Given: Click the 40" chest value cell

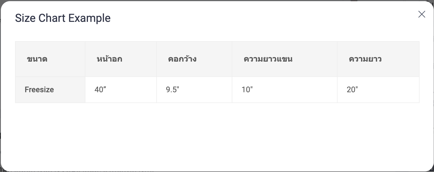Looking at the screenshot, I should pyautogui.click(x=121, y=90).
